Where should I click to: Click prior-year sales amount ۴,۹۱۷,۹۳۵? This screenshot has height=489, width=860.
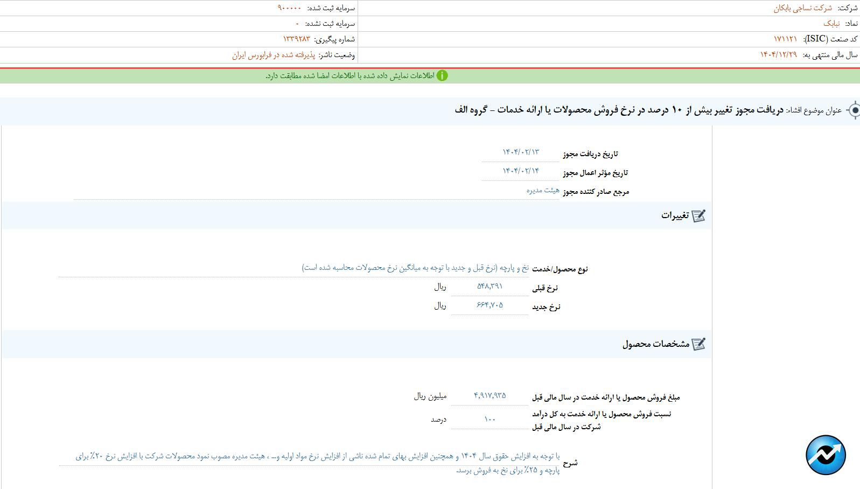(x=490, y=396)
